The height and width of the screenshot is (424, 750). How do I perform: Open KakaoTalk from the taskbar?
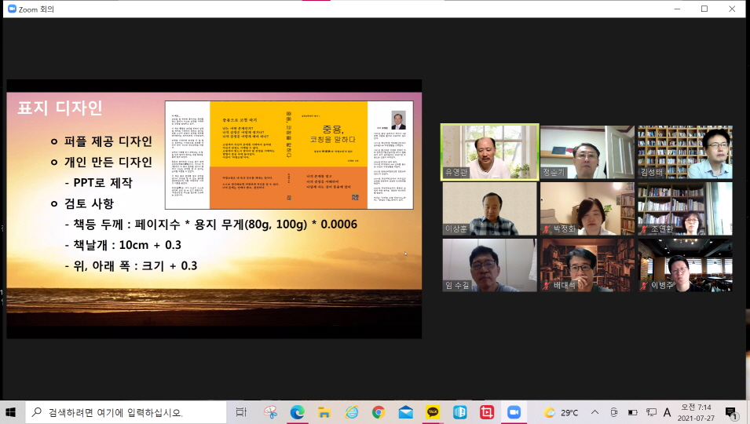point(433,411)
